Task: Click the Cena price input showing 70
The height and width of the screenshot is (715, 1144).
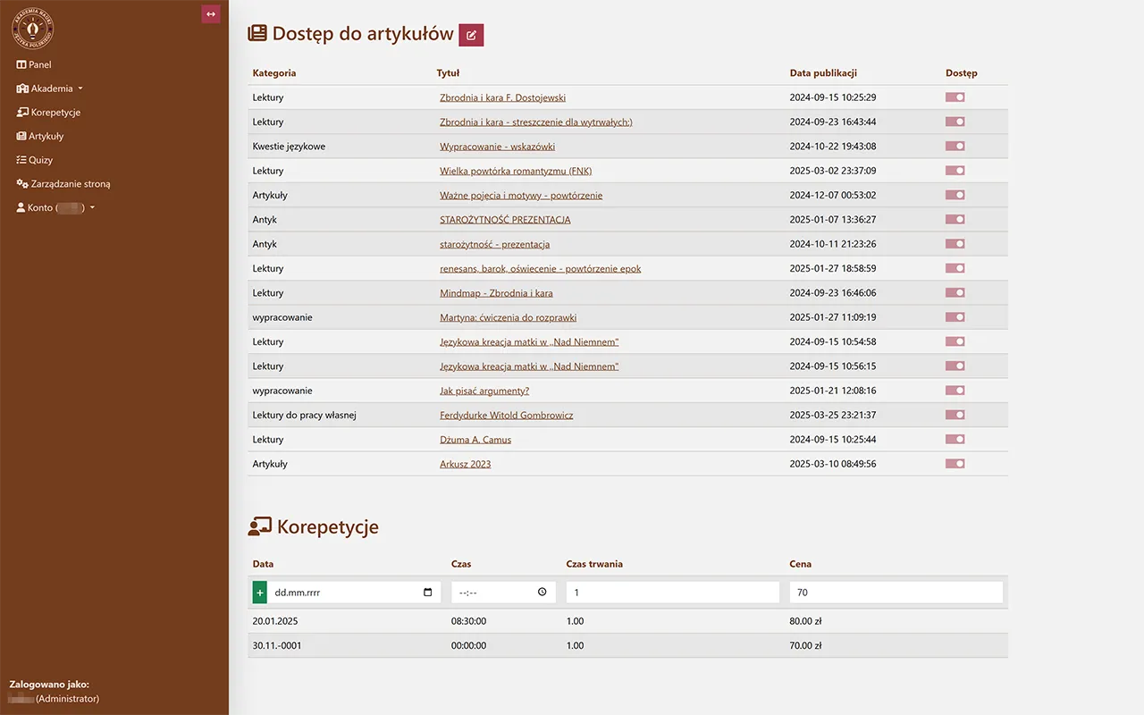Action: 896,592
